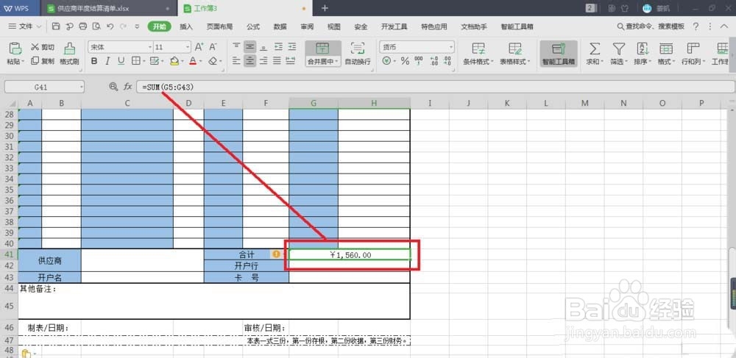Expand the 条件格式 dropdown
This screenshot has height=358, width=736.
tap(493, 62)
